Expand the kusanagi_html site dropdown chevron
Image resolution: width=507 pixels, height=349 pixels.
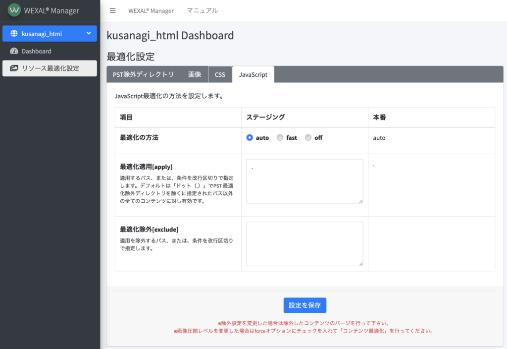coord(89,33)
